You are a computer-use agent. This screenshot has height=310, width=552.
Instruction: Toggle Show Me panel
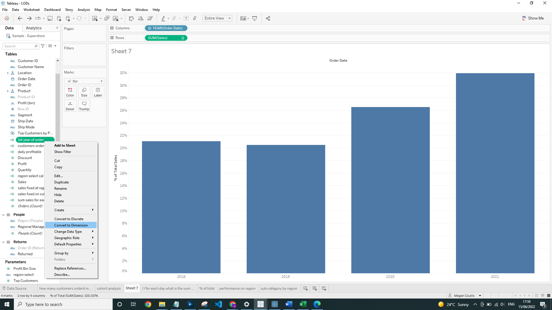pos(533,18)
